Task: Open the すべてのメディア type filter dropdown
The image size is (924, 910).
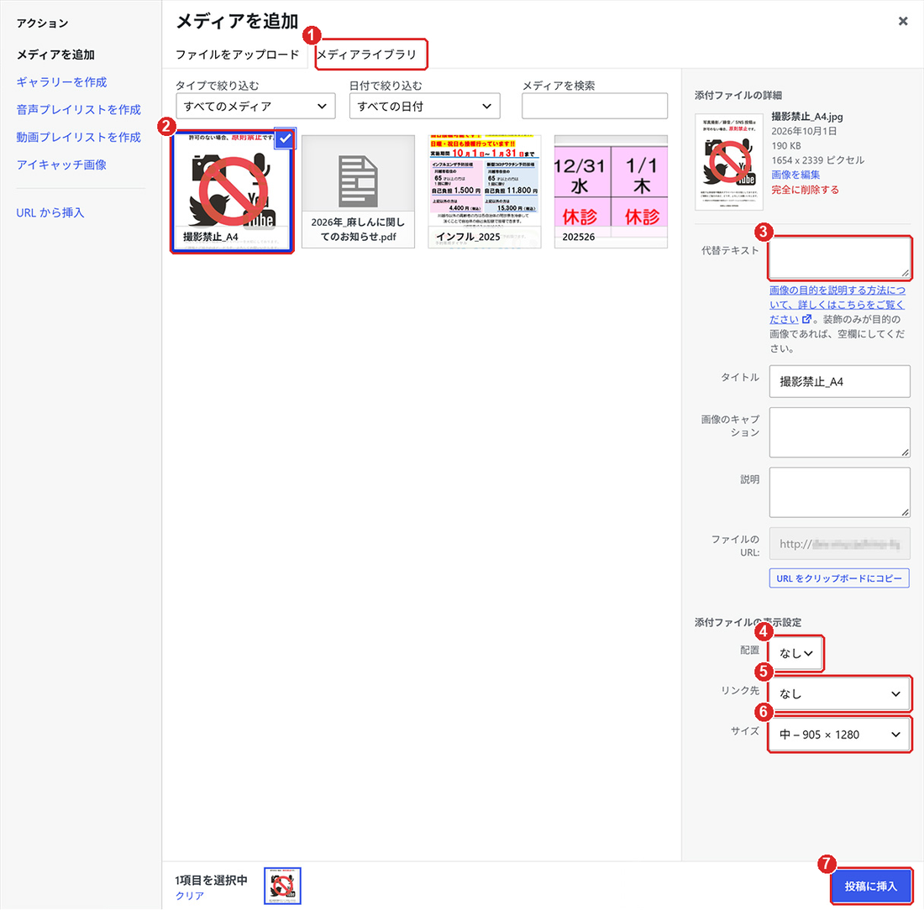Action: point(255,106)
